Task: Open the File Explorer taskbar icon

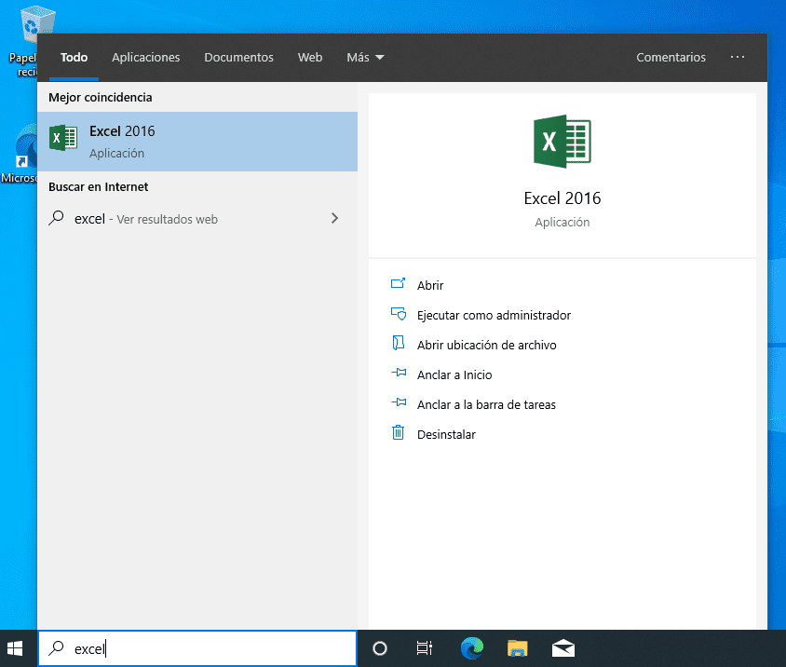Action: 518,648
